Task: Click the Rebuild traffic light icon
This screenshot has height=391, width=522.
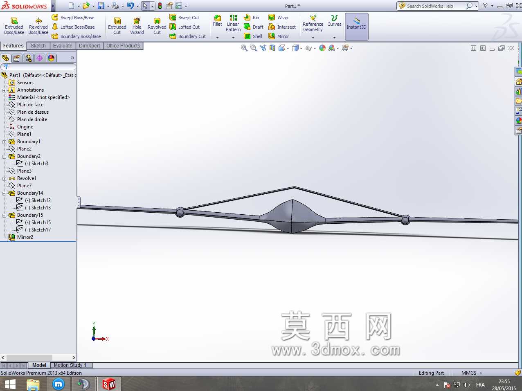Action: (x=160, y=6)
